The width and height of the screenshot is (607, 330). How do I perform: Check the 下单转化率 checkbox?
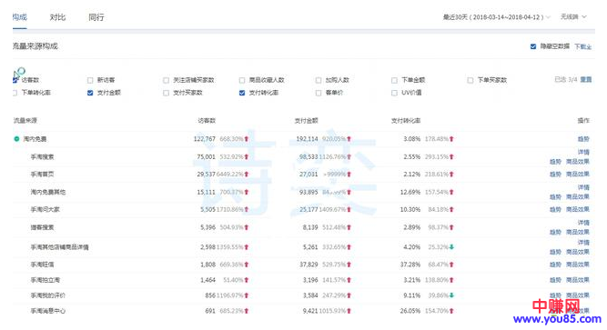point(15,93)
